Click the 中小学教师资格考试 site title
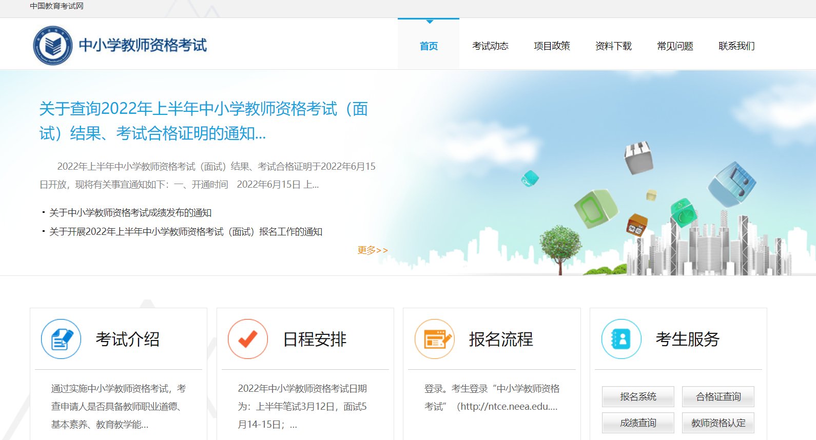This screenshot has height=440, width=816. tap(143, 45)
